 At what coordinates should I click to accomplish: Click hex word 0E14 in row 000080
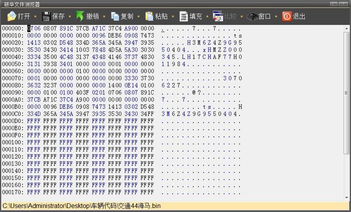[x=131, y=85]
